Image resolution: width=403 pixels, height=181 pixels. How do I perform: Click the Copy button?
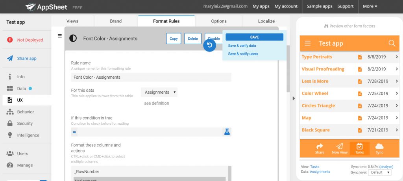pyautogui.click(x=174, y=39)
